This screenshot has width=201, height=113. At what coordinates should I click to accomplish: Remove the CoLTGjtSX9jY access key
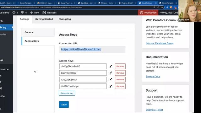(120, 73)
